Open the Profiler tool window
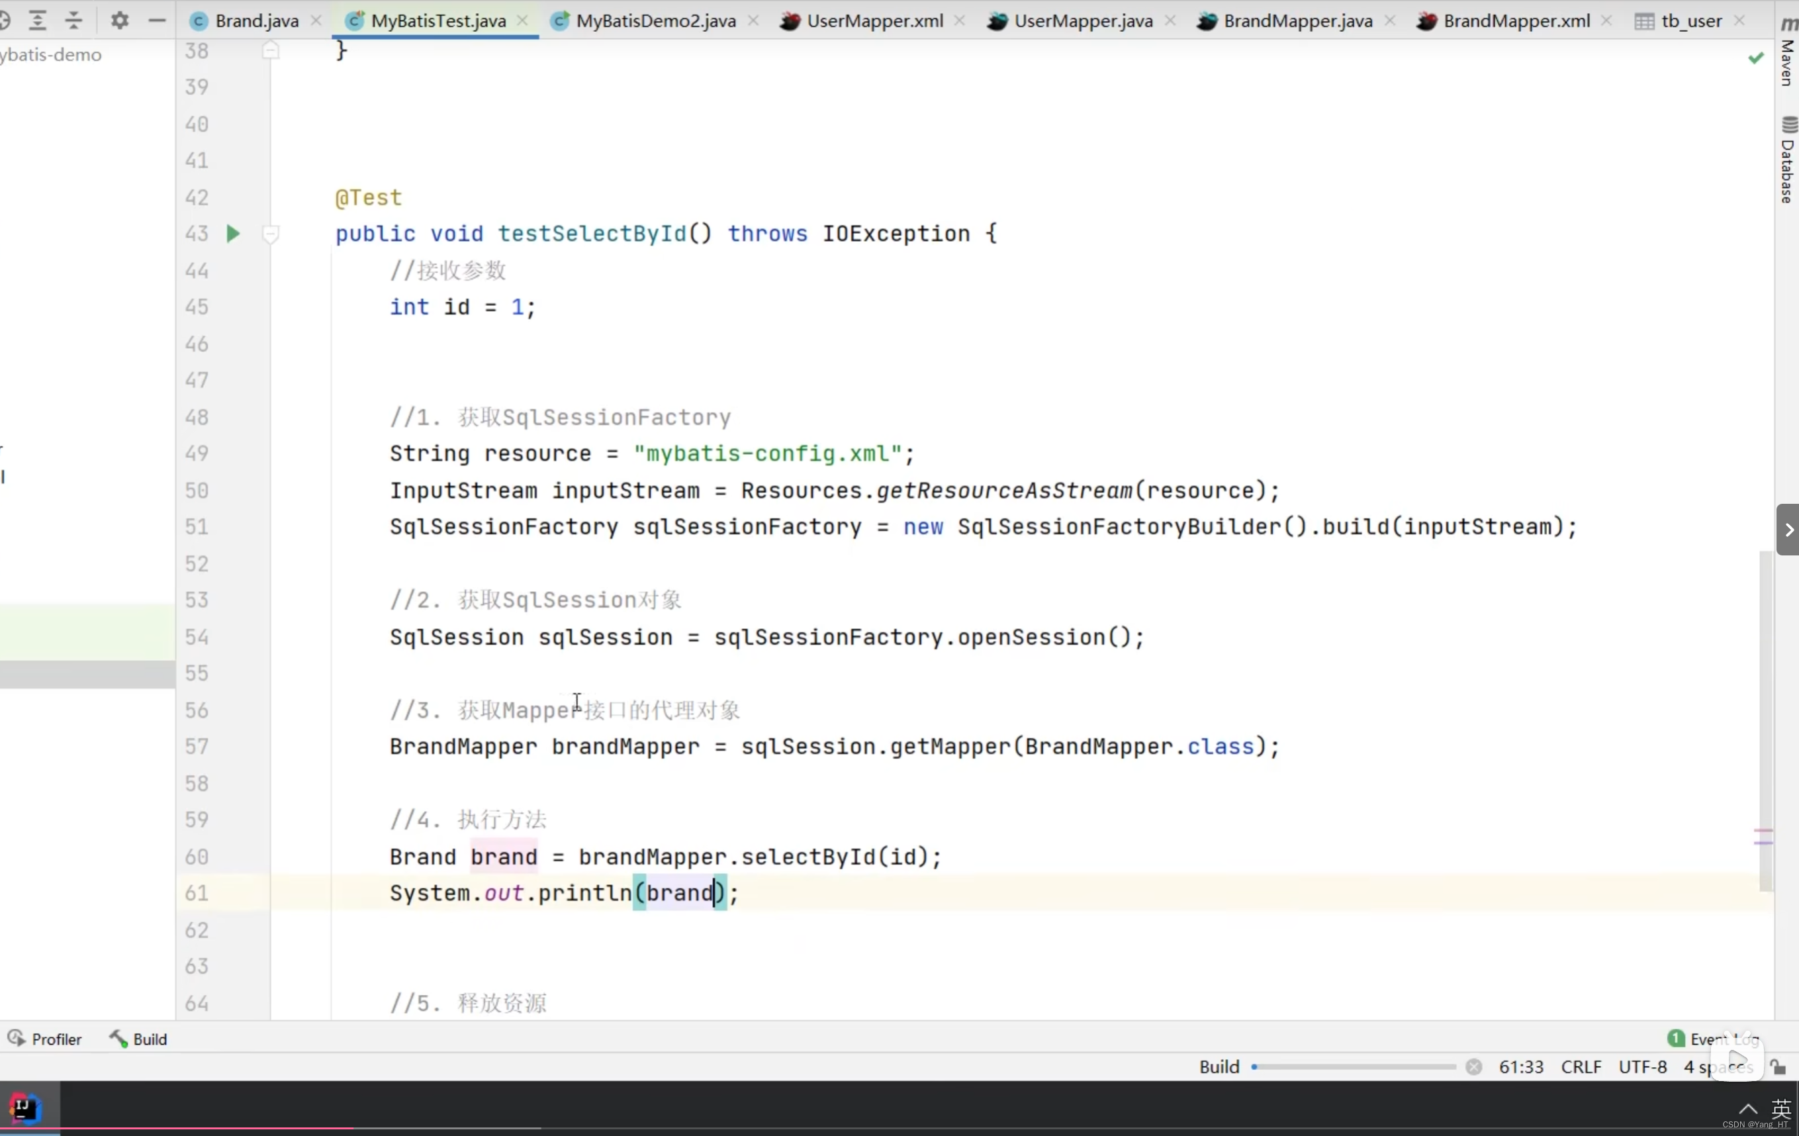1799x1136 pixels. pyautogui.click(x=45, y=1039)
